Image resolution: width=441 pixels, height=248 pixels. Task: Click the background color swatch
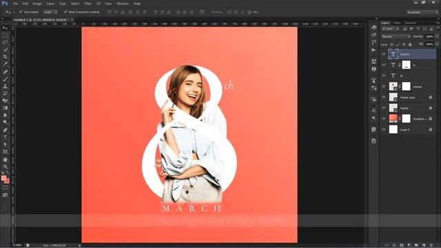pos(7,181)
